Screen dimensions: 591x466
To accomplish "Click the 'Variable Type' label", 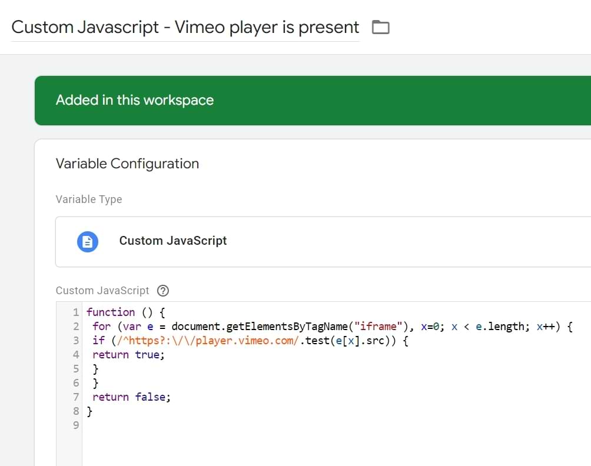I will click(89, 199).
